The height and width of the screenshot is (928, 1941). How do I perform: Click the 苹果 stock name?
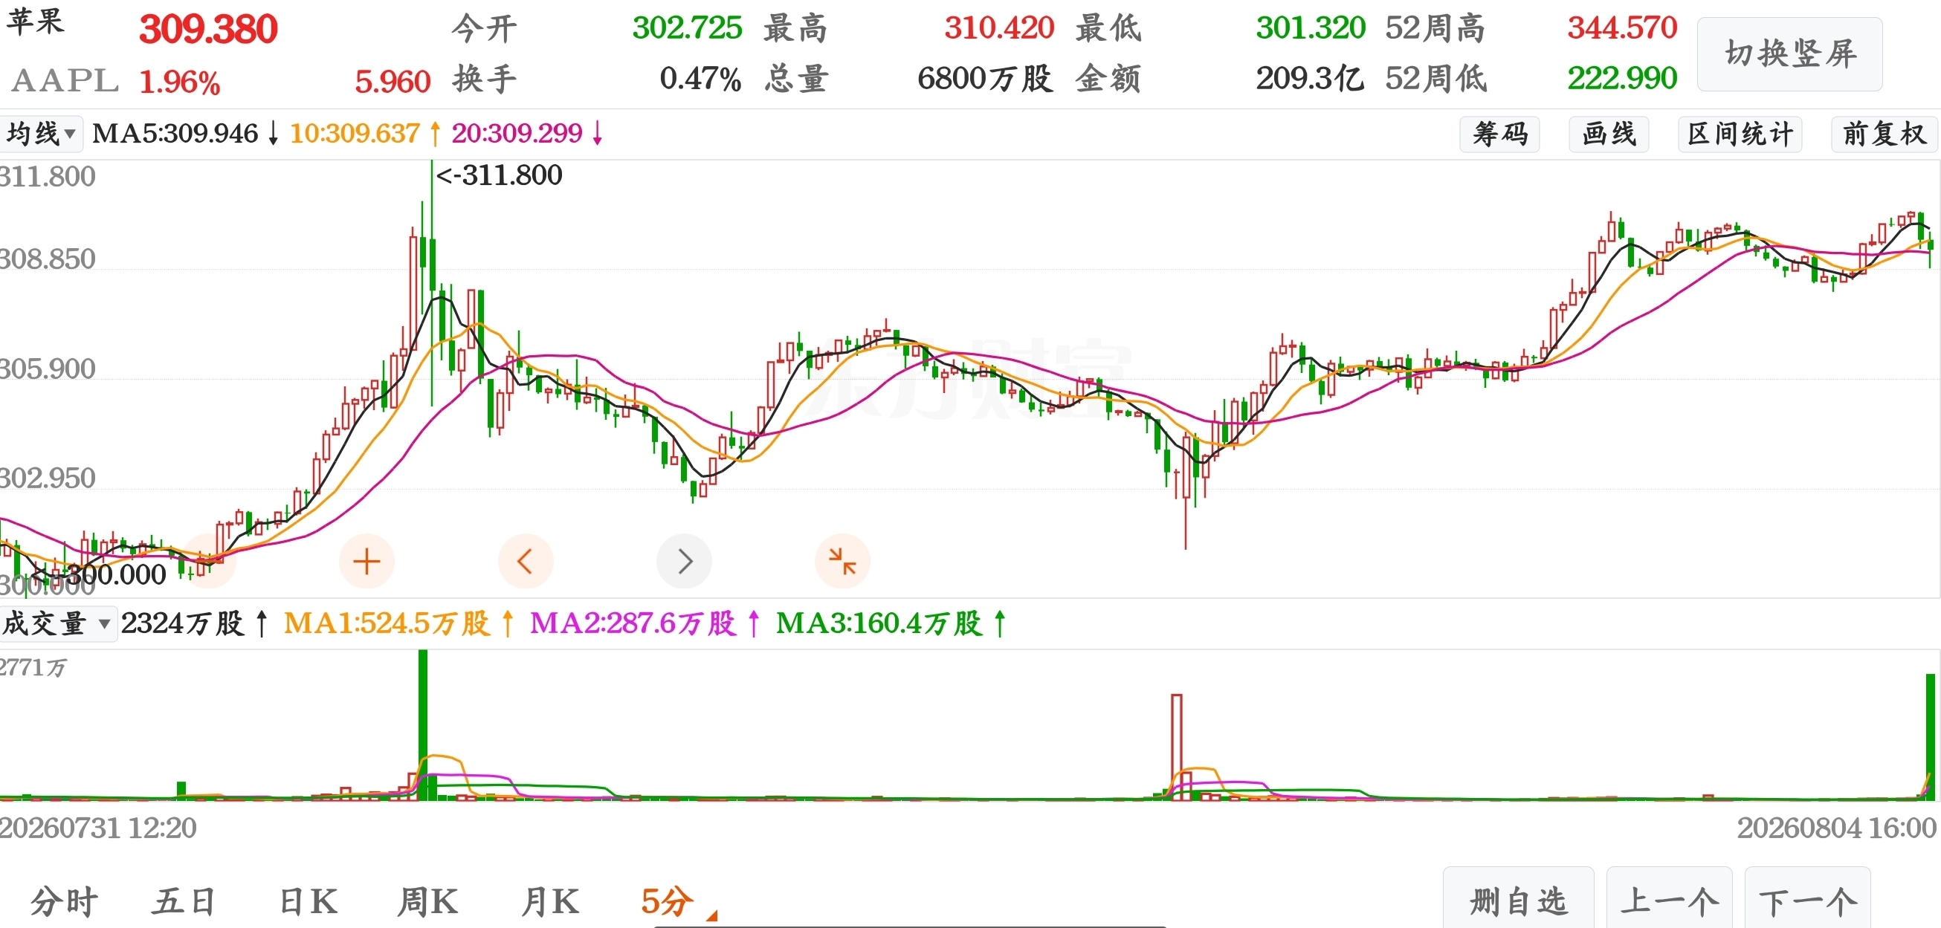pos(36,21)
